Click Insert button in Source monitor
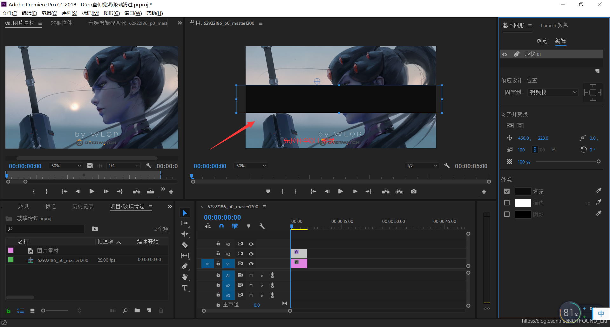This screenshot has width=610, height=327. (137, 191)
